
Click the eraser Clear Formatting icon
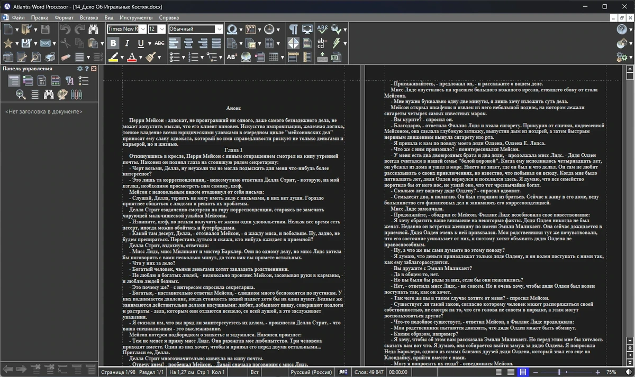tap(66, 57)
